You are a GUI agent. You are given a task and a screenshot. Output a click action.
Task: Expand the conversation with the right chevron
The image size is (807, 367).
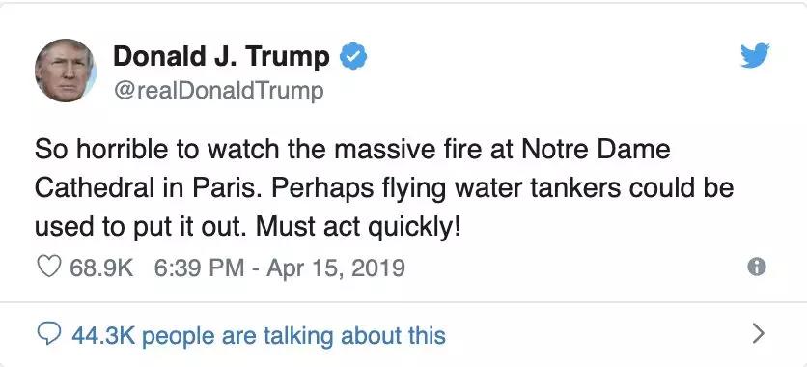(x=758, y=333)
